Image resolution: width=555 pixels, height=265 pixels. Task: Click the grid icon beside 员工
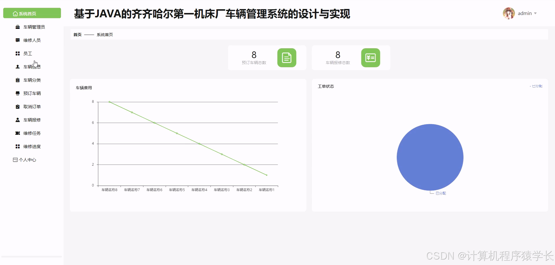(18, 53)
